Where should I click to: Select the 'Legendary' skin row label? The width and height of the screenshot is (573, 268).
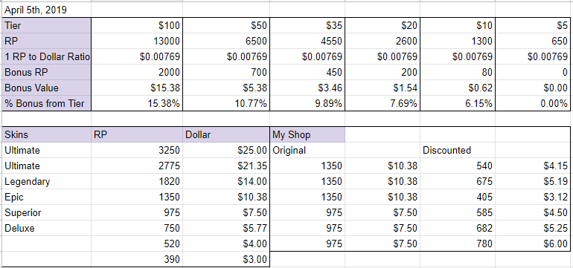[46, 182]
